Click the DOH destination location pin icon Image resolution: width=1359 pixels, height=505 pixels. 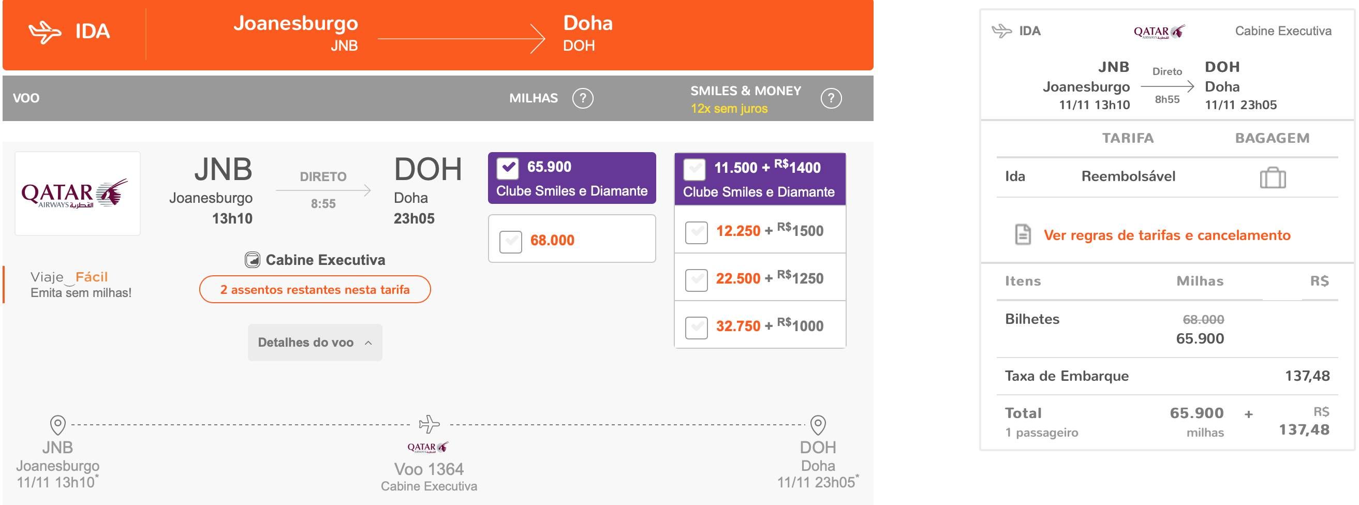tap(818, 424)
